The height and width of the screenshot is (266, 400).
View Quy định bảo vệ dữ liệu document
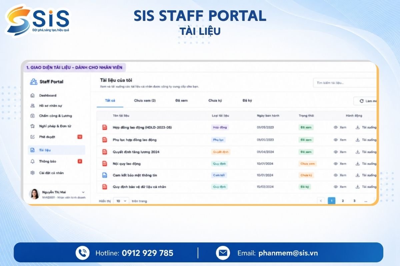pos(340,187)
